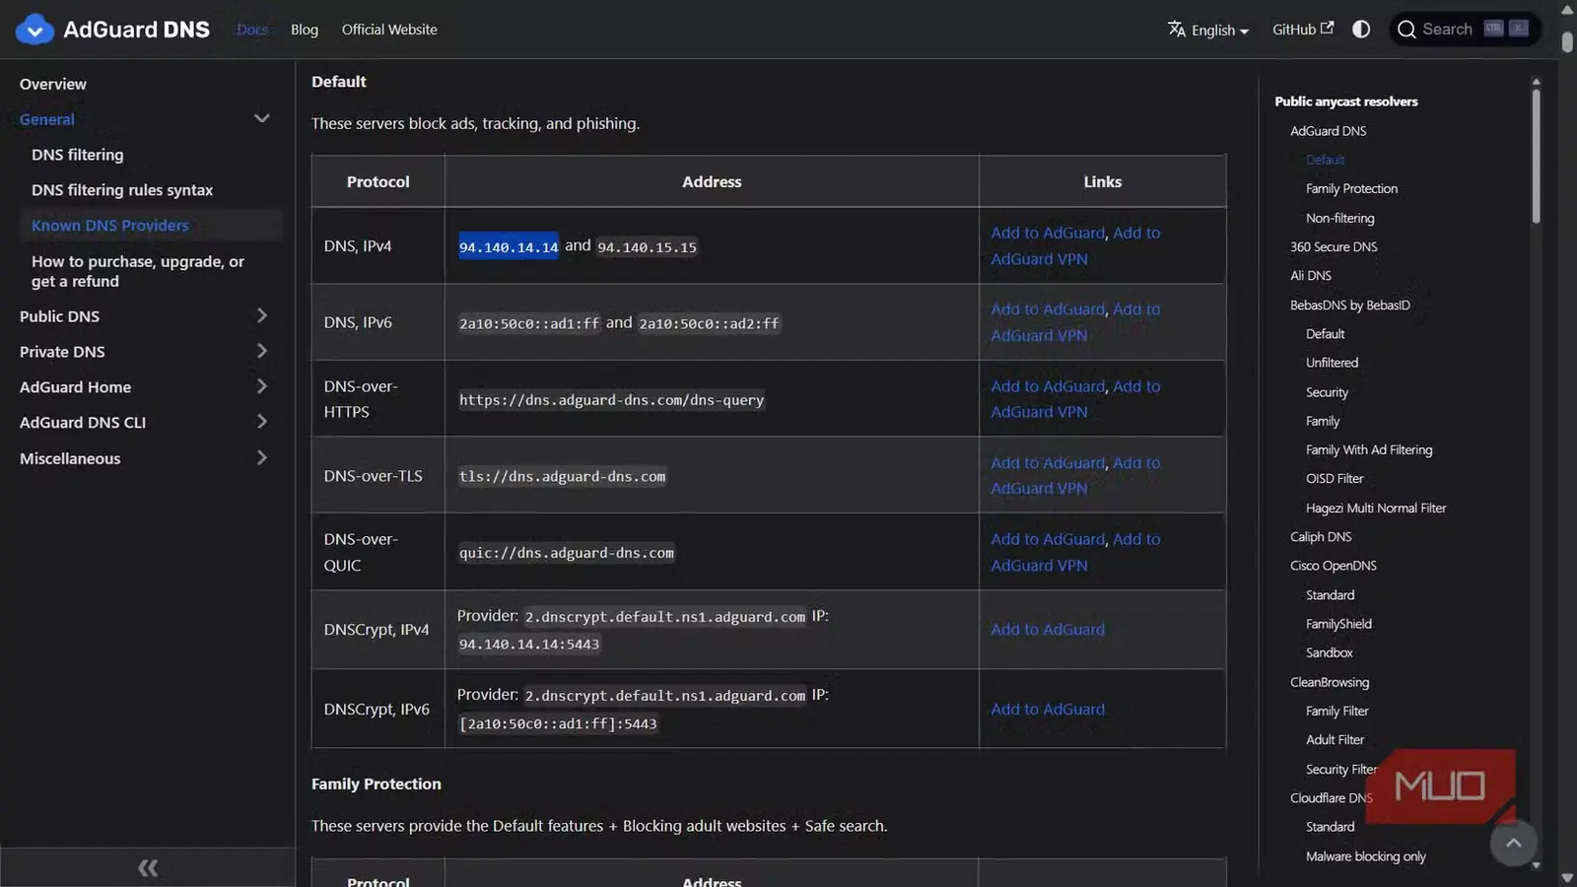
Task: Click Add to AdGuard in DNS IPv6 row
Action: tap(1048, 309)
